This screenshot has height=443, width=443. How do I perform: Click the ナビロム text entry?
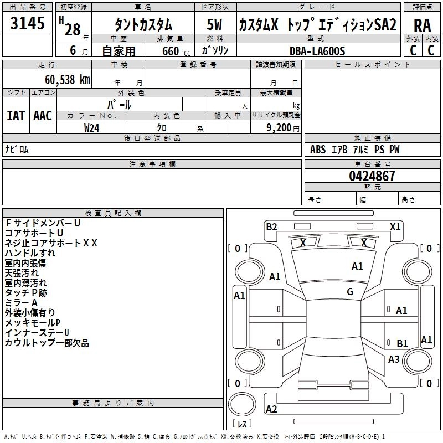pos(17,150)
